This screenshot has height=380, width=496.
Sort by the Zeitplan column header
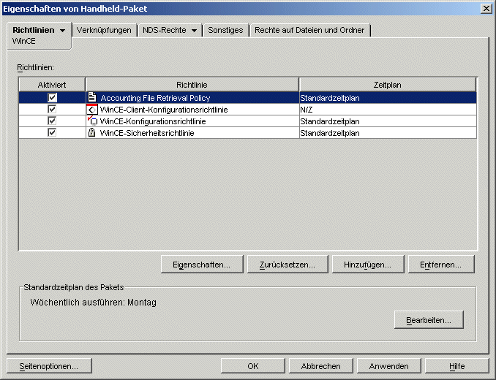pos(387,85)
